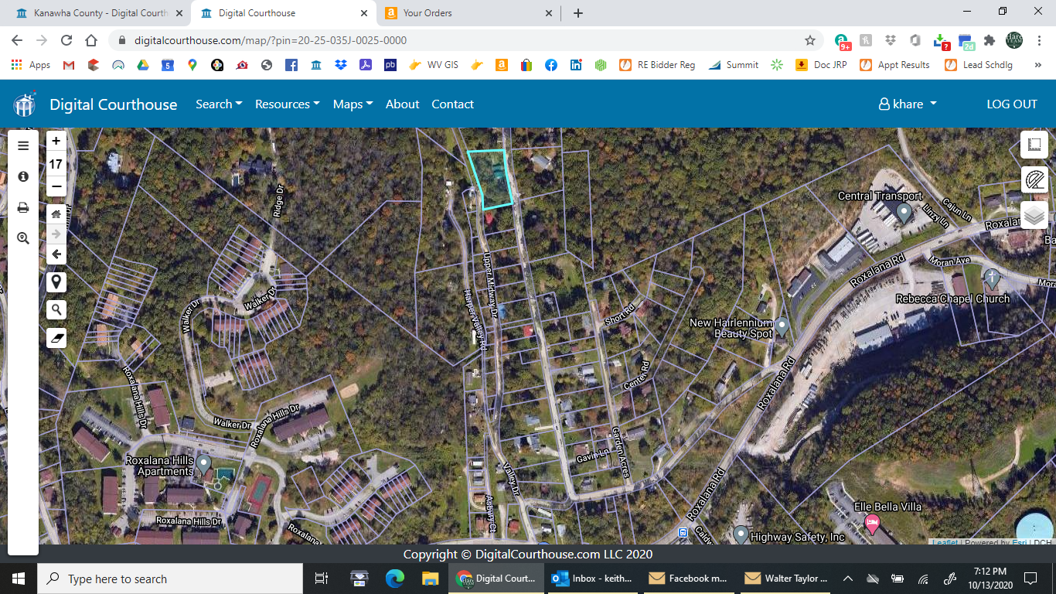
Task: Click the locate-and-zoom magnifier in sidebar
Action: point(23,238)
